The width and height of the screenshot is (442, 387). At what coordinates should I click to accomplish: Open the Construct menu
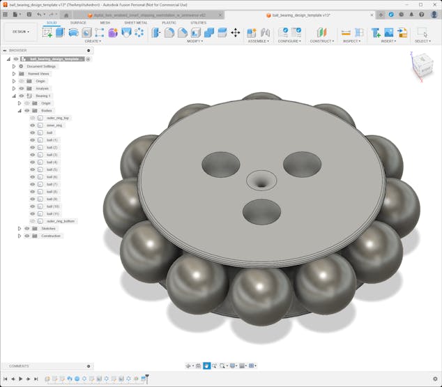[x=321, y=41]
